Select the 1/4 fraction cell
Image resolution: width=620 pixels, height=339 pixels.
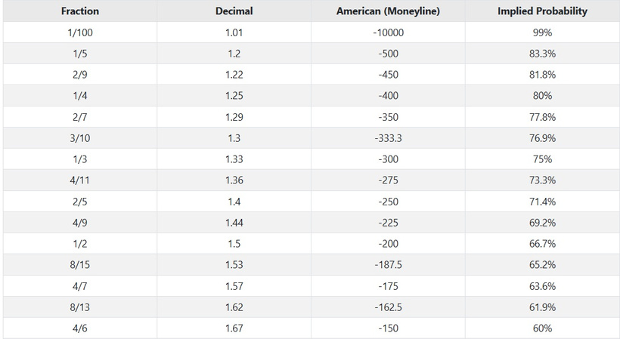pyautogui.click(x=80, y=95)
